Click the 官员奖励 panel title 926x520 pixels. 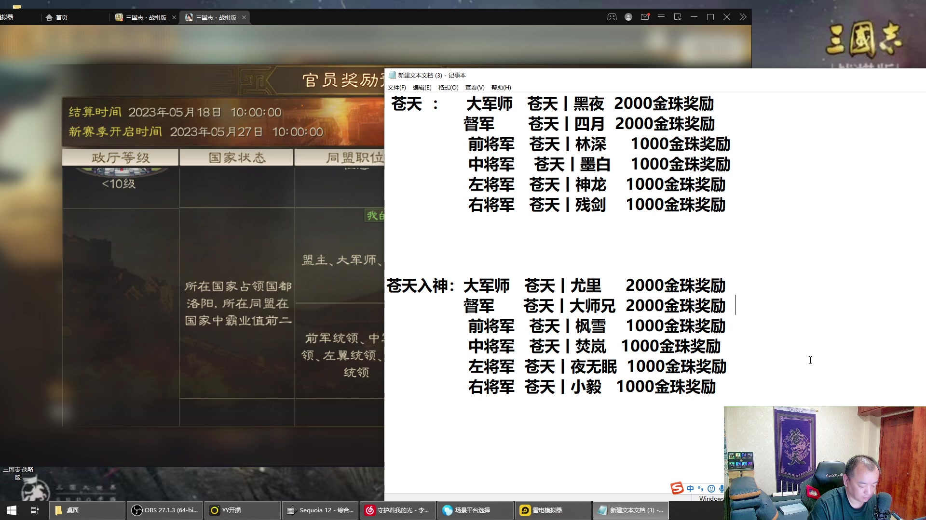coord(342,80)
